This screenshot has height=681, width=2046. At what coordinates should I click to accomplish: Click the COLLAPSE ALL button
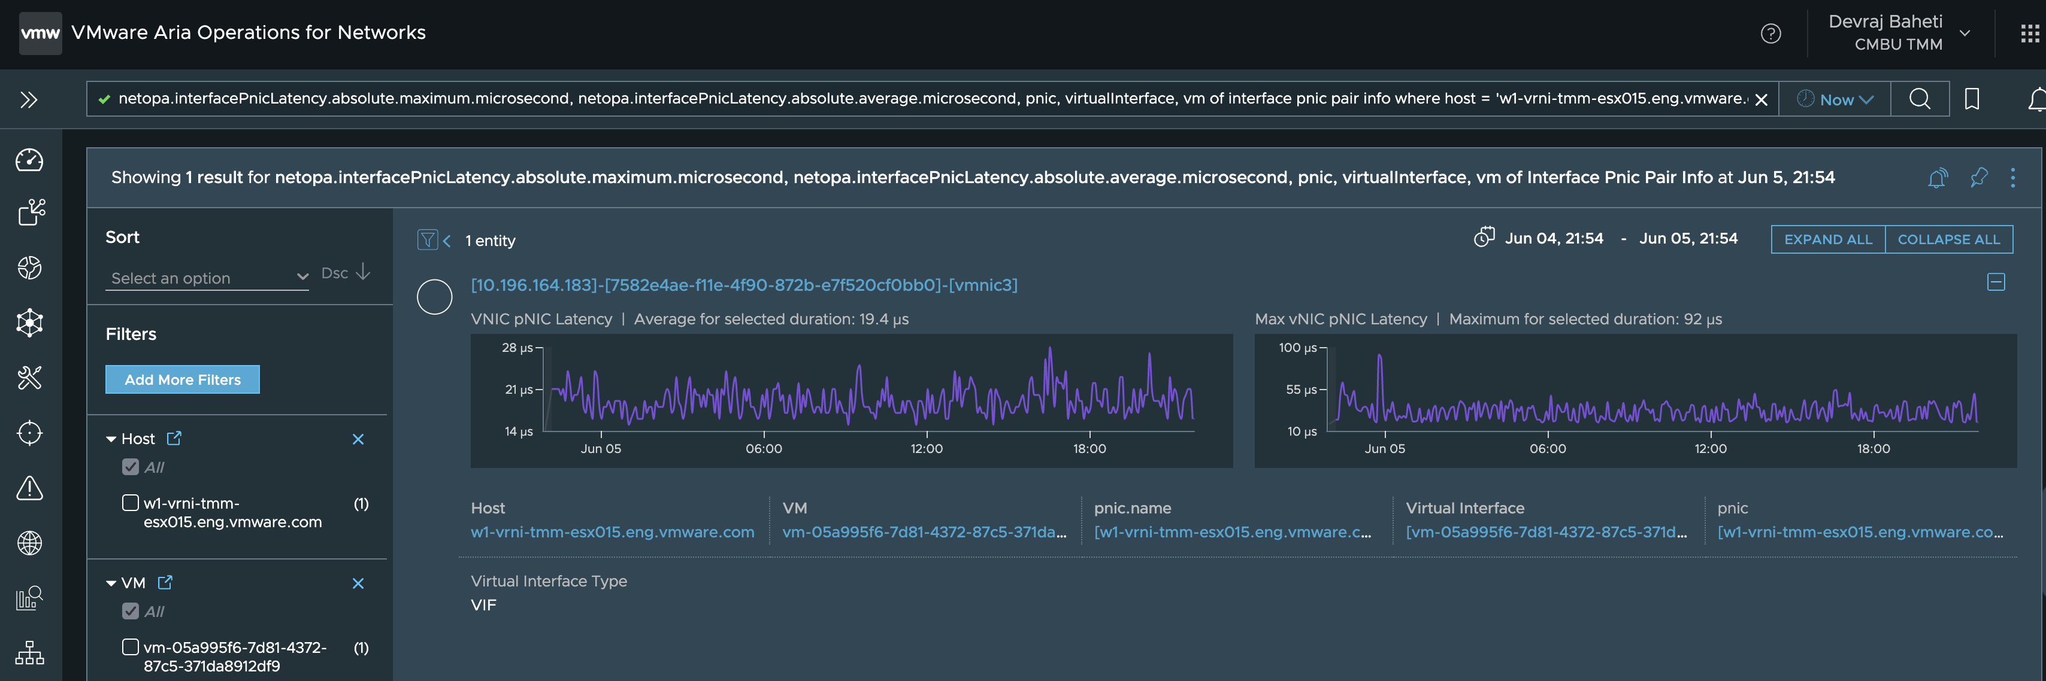click(1948, 240)
